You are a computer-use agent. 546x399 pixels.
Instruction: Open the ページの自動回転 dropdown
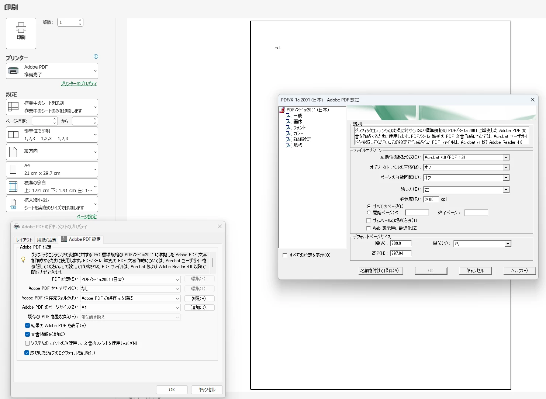tap(466, 178)
